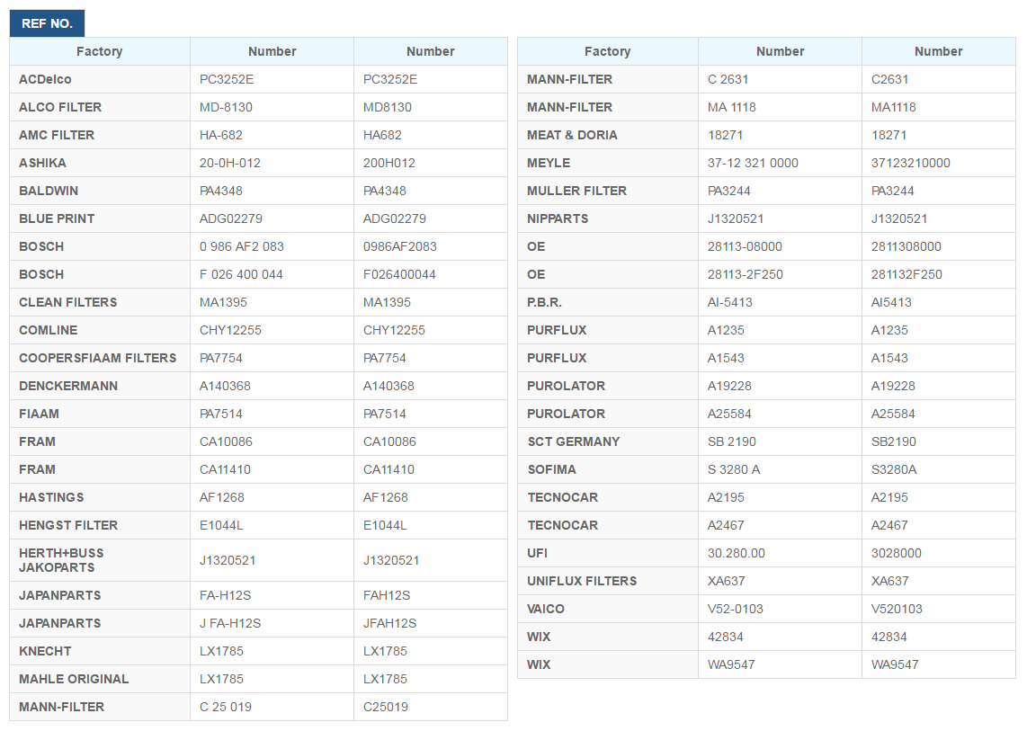Click stripped number 3028000 for UFI
Image resolution: width=1027 pixels, height=731 pixels.
click(x=896, y=554)
